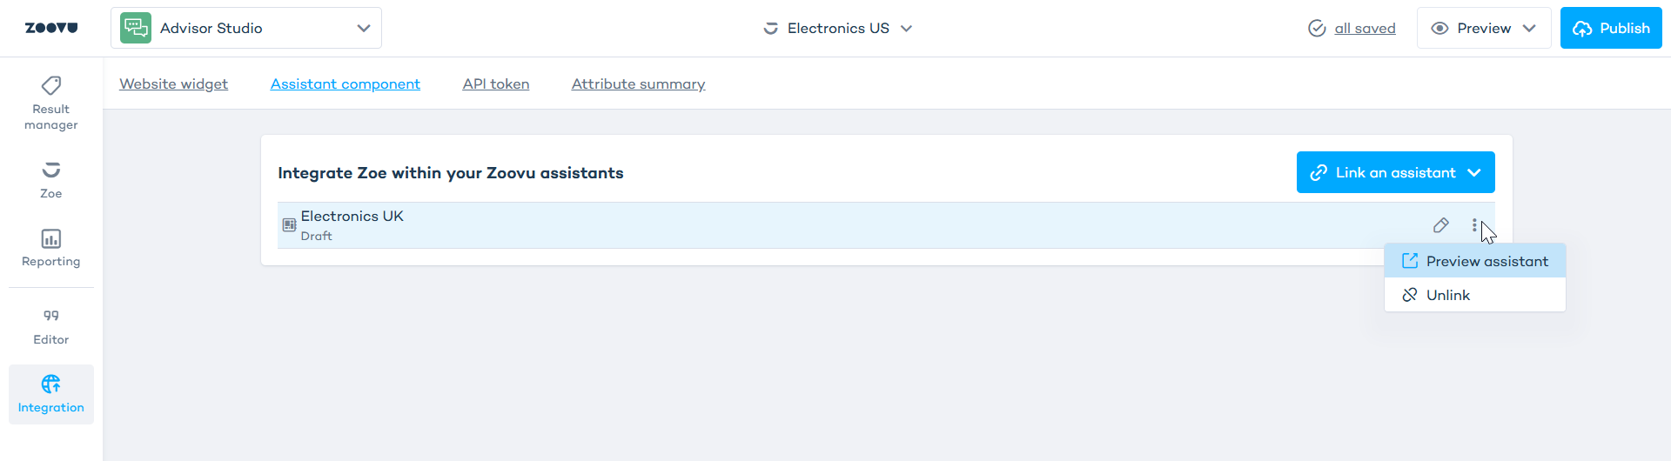Open the Editor sidebar section
Screen dimensions: 1671x461
tap(51, 326)
